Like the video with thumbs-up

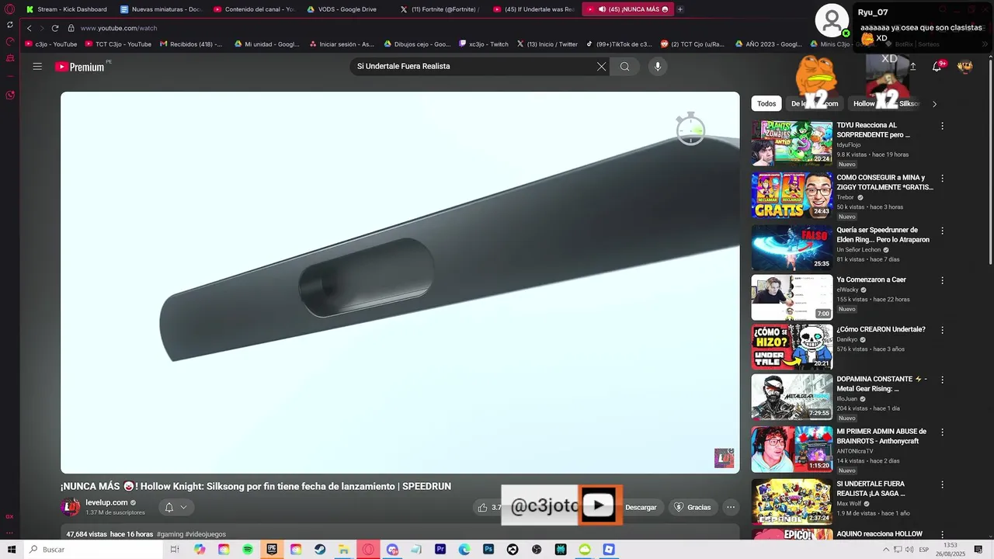pyautogui.click(x=482, y=507)
